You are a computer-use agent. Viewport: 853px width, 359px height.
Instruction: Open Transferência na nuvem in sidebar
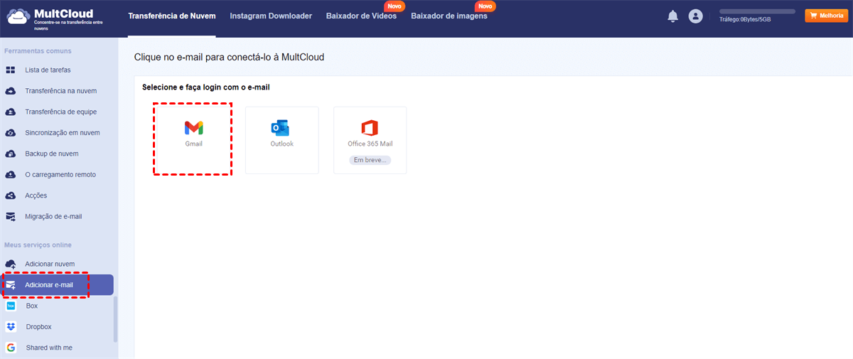coord(60,91)
